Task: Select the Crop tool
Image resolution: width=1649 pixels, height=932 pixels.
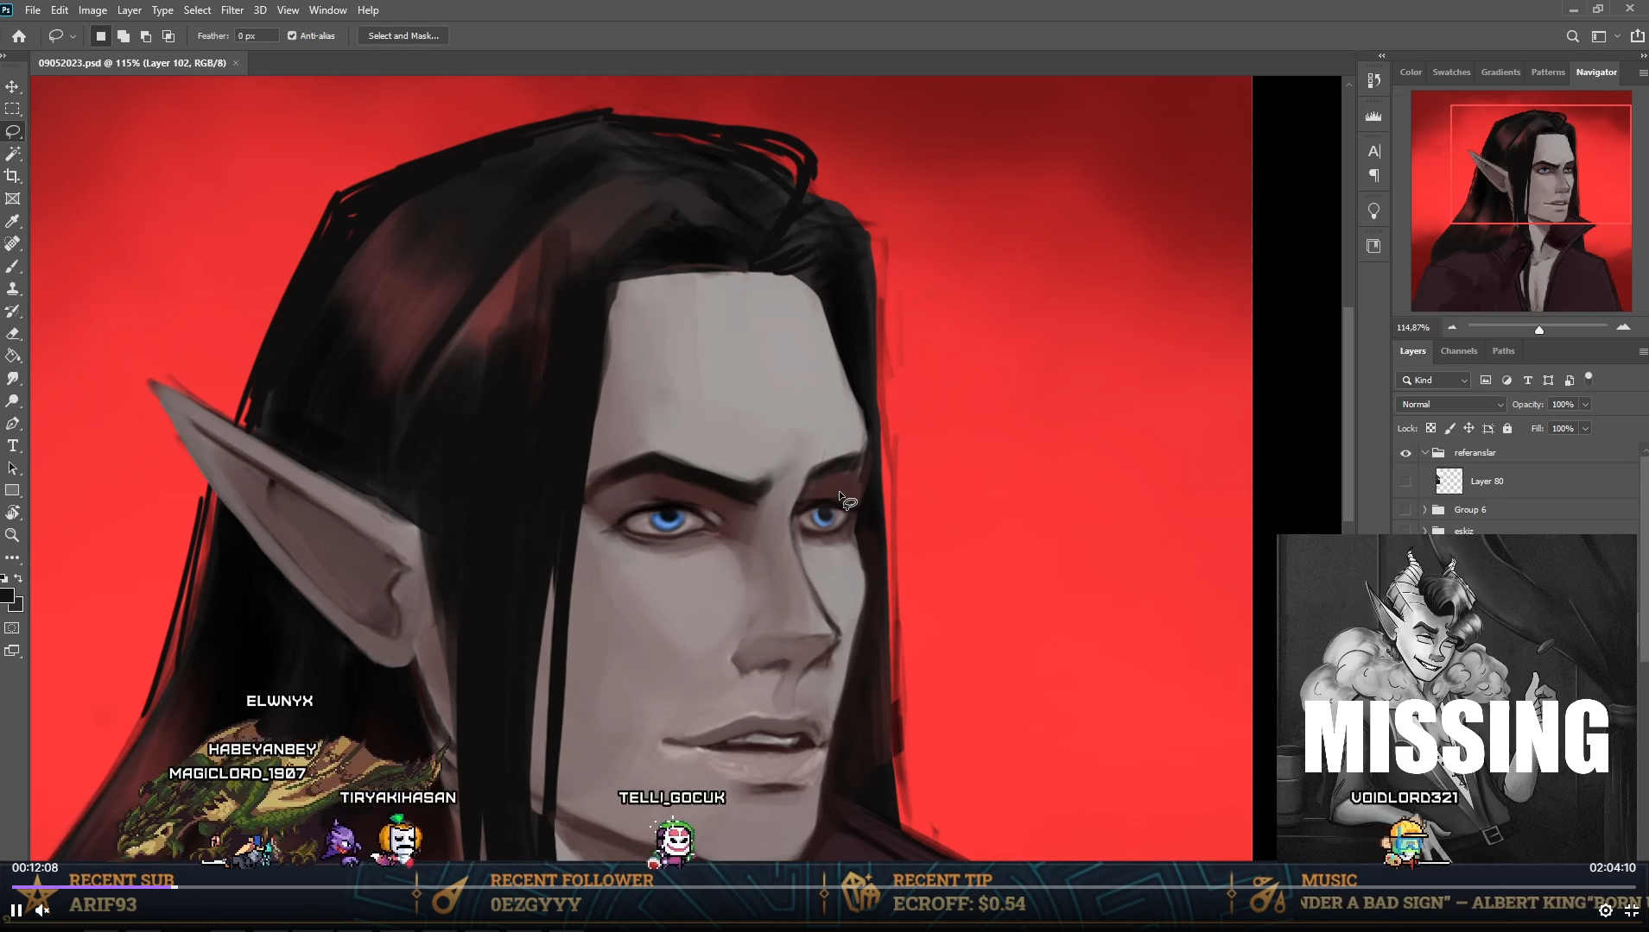Action: click(x=12, y=176)
